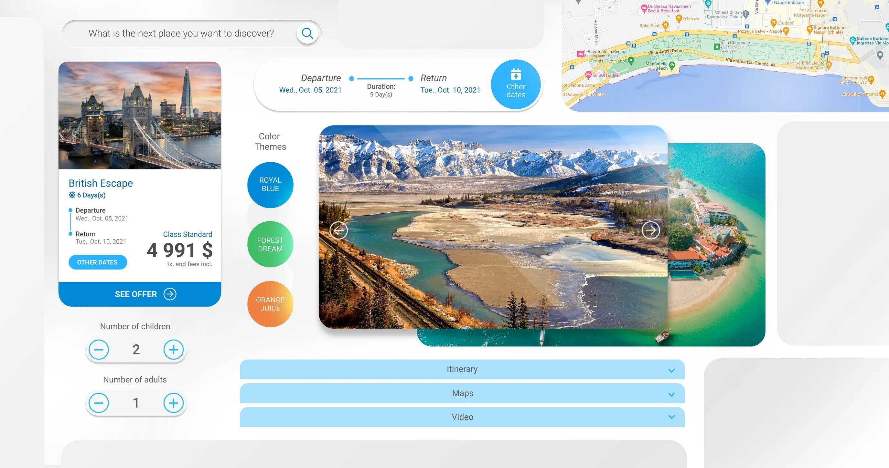The width and height of the screenshot is (889, 468).
Task: Click the 6 Days sun icon
Action: pyautogui.click(x=72, y=195)
